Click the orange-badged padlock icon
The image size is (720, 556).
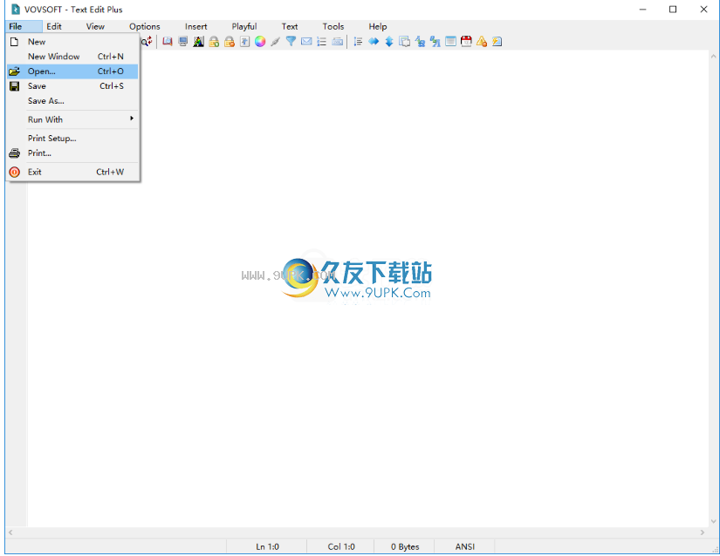click(230, 42)
